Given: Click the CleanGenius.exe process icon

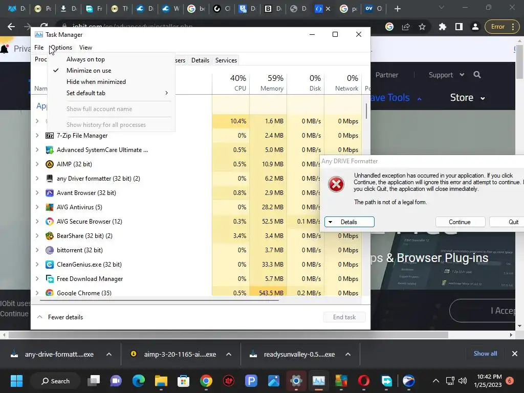Looking at the screenshot, I should click(50, 265).
